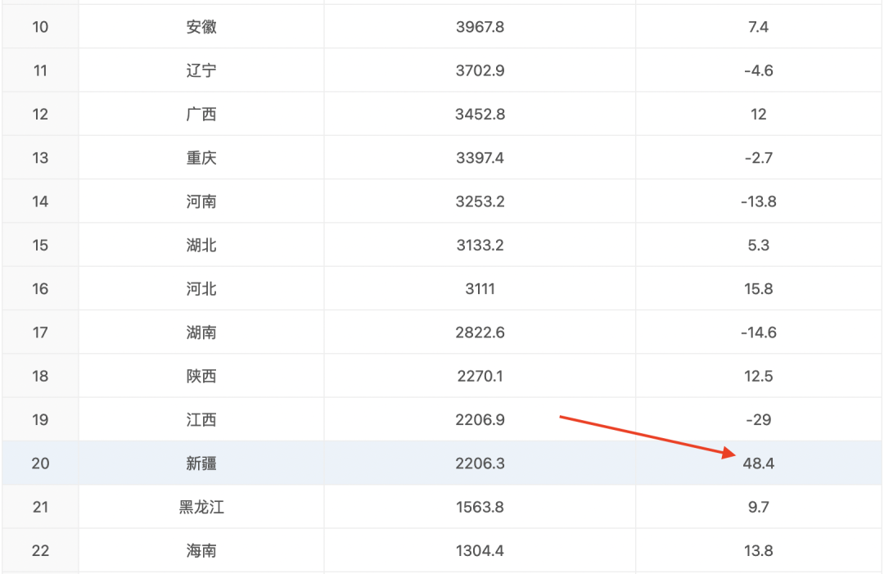Select row number 15 header
884x574 pixels.
[x=40, y=245]
